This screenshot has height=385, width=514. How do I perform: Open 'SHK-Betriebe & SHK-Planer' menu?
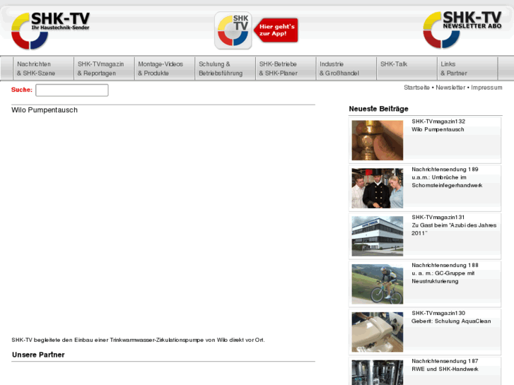tap(286, 69)
